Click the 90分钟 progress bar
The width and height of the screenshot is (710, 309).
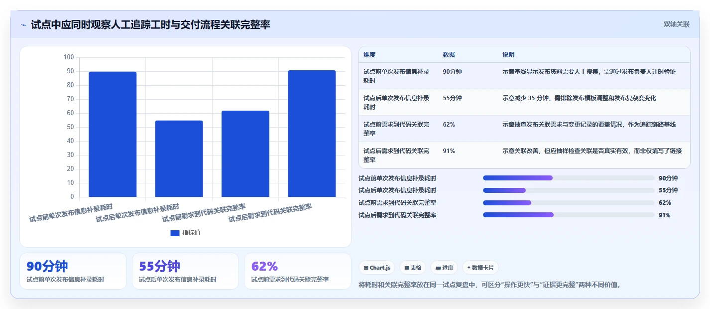(569, 178)
